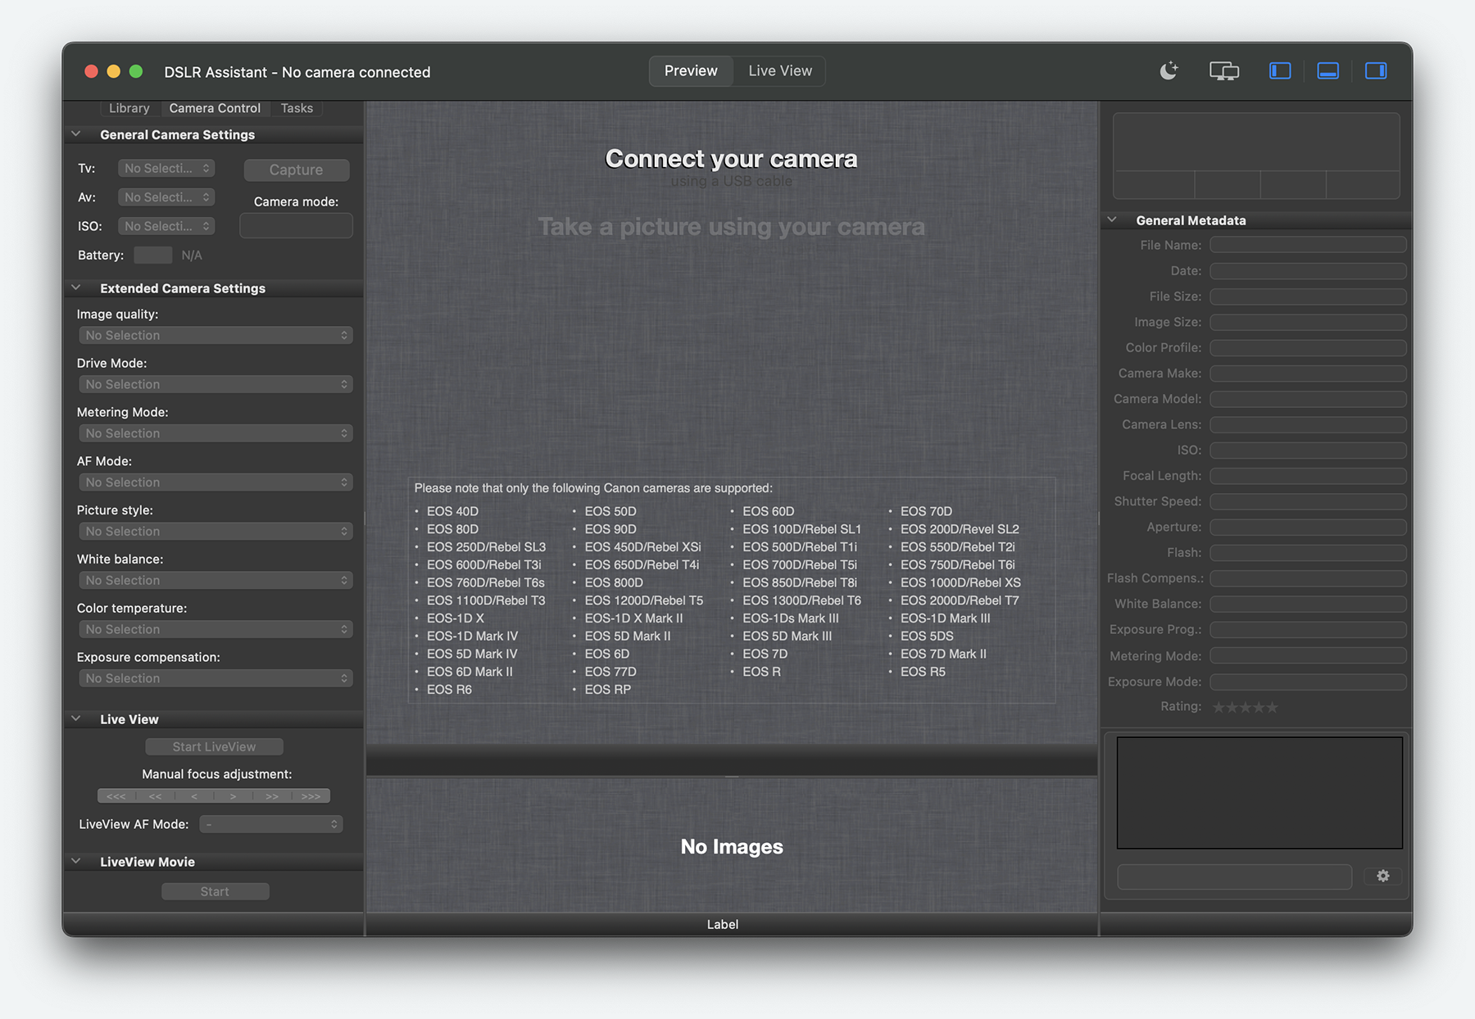Viewport: 1475px width, 1019px height.
Task: Click the 'EOS R5' list entry
Action: tap(923, 672)
